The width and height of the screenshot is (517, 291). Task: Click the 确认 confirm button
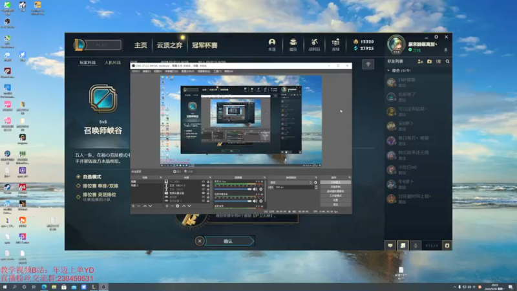[228, 241]
